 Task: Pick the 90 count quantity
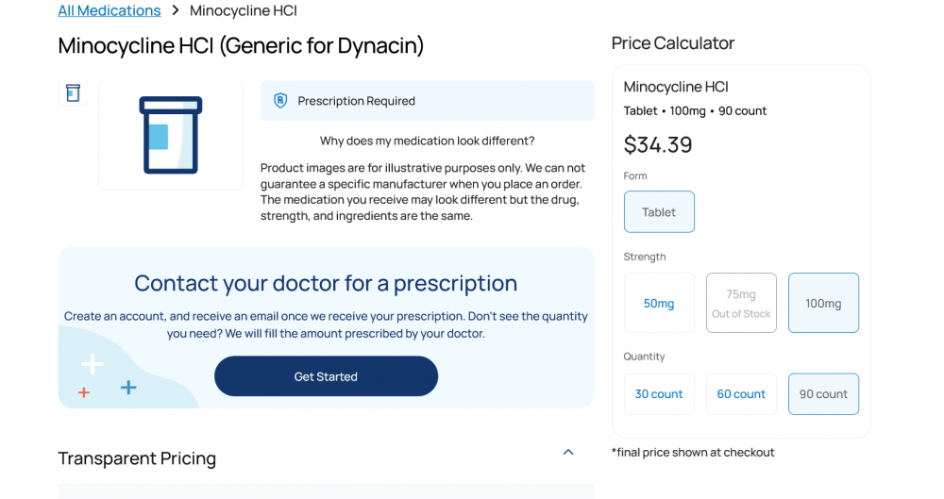823,394
